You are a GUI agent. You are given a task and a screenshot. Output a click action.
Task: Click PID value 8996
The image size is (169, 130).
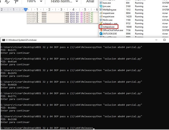(128, 34)
